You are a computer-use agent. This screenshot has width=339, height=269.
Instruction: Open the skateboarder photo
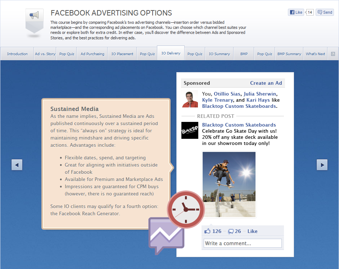pyautogui.click(x=229, y=184)
